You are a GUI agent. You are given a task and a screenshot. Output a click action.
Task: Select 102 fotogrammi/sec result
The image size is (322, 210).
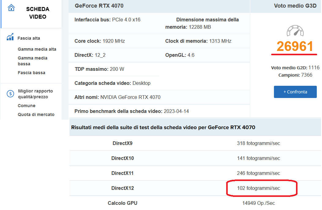click(x=258, y=188)
